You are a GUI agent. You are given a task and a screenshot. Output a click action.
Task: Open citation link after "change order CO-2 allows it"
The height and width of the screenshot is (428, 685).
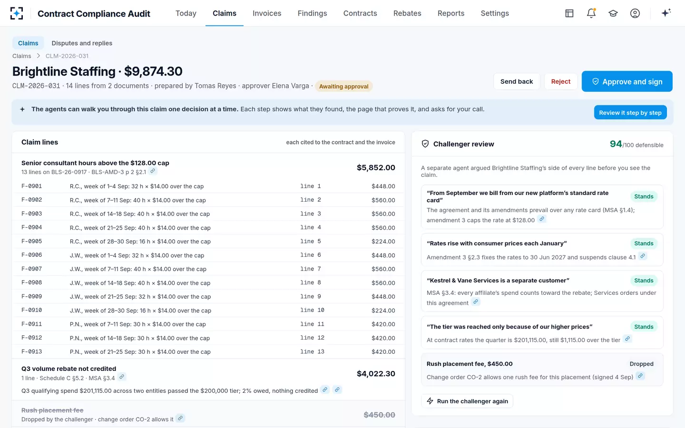180,418
